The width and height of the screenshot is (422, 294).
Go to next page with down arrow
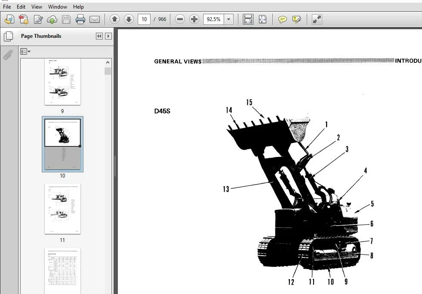coord(129,19)
